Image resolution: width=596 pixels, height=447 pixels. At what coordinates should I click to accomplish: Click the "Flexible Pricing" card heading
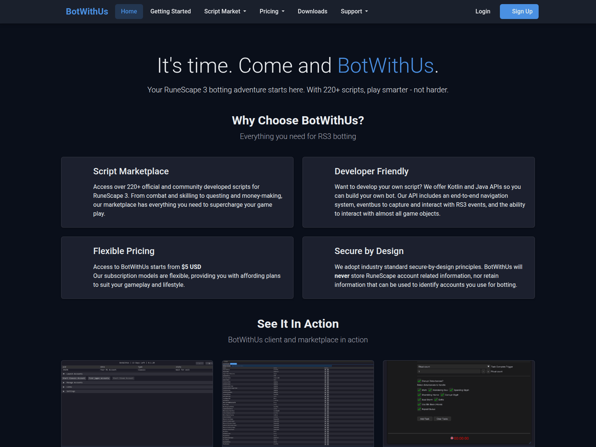point(124,251)
